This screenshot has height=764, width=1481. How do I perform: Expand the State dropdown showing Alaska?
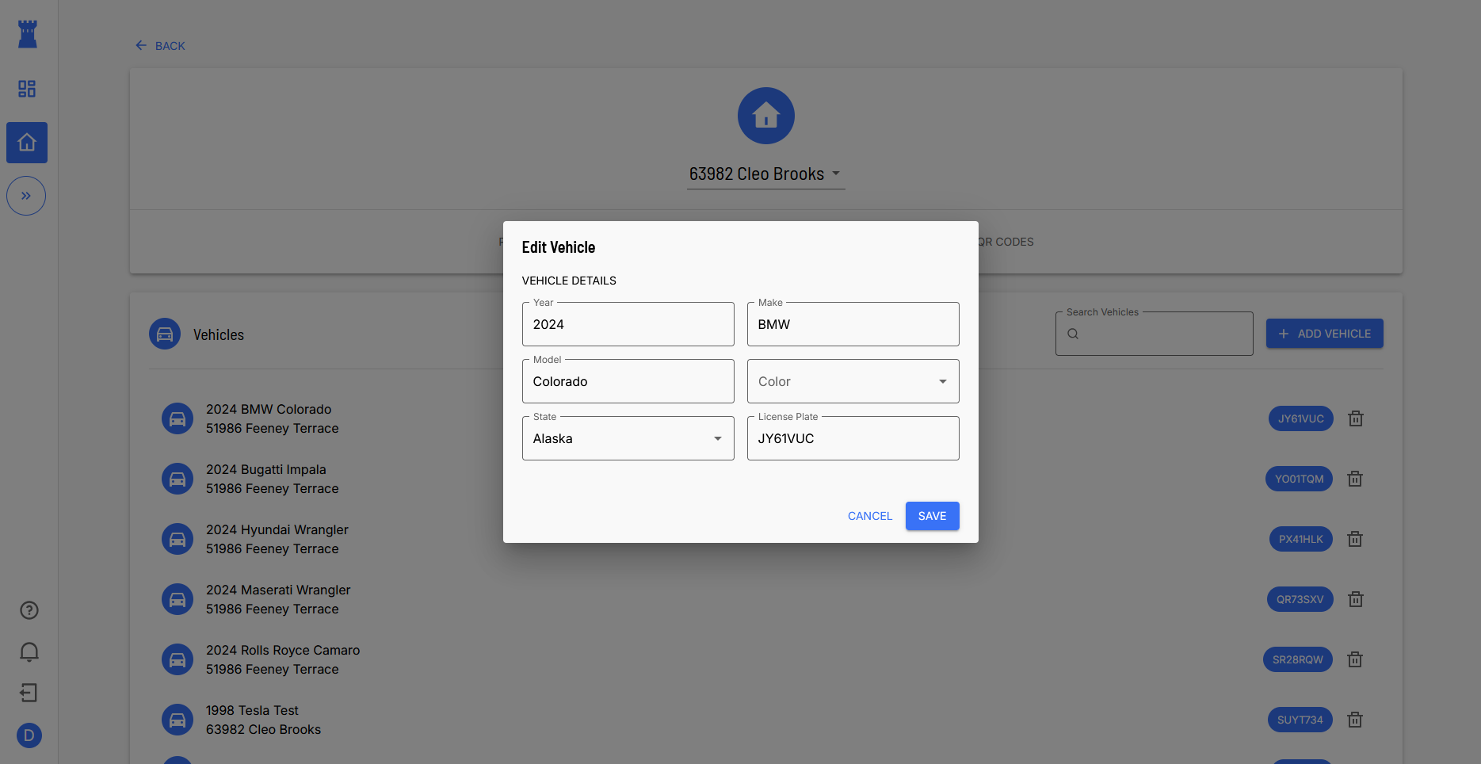point(628,438)
